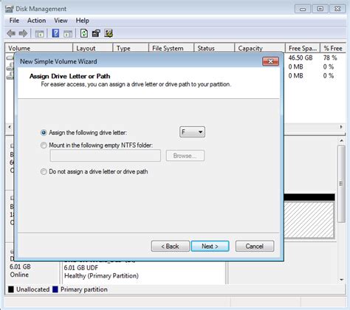Cancel the New Simple Volume Wizard
This screenshot has height=310, width=350.
255,246
